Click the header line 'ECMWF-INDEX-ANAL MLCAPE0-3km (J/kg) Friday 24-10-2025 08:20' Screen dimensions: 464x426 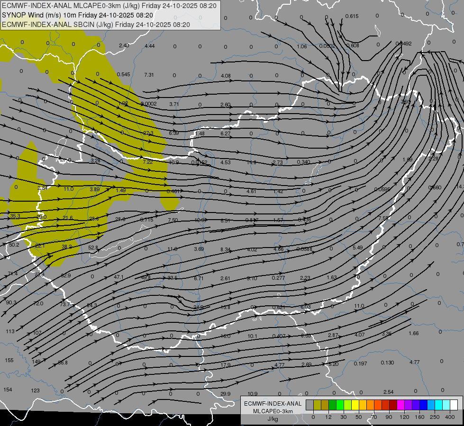pyautogui.click(x=109, y=6)
